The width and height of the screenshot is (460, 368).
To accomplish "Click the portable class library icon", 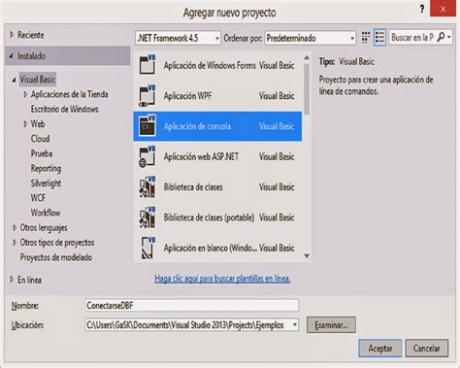I will tap(148, 217).
